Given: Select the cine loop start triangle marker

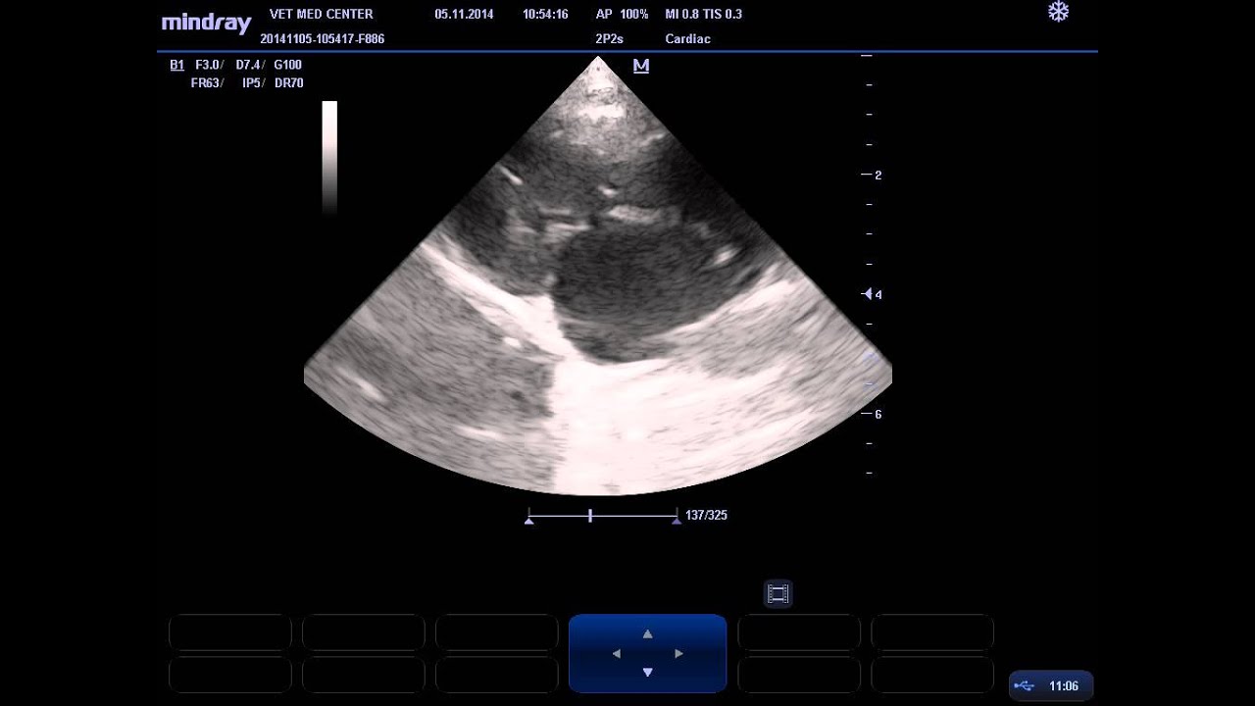Looking at the screenshot, I should pos(529,521).
